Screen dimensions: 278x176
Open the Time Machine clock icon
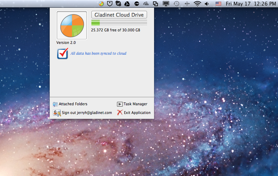point(176,4)
